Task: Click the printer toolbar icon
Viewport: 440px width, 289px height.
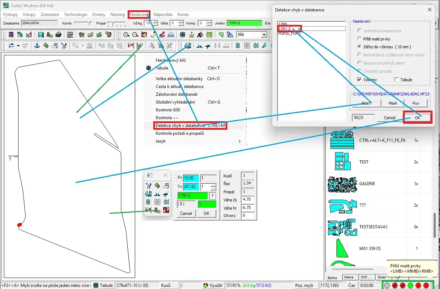Action: point(58,34)
